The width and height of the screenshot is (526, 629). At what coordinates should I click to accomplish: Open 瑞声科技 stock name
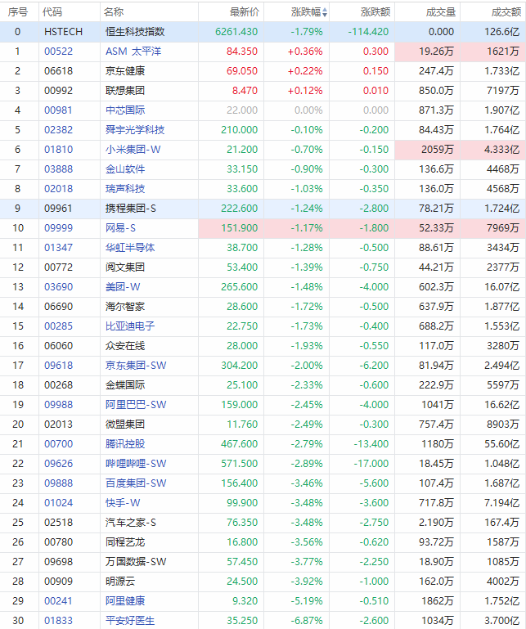(x=125, y=189)
